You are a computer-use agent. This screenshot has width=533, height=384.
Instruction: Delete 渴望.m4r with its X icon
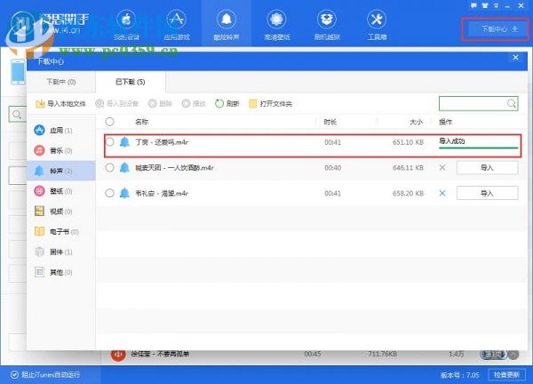point(442,193)
